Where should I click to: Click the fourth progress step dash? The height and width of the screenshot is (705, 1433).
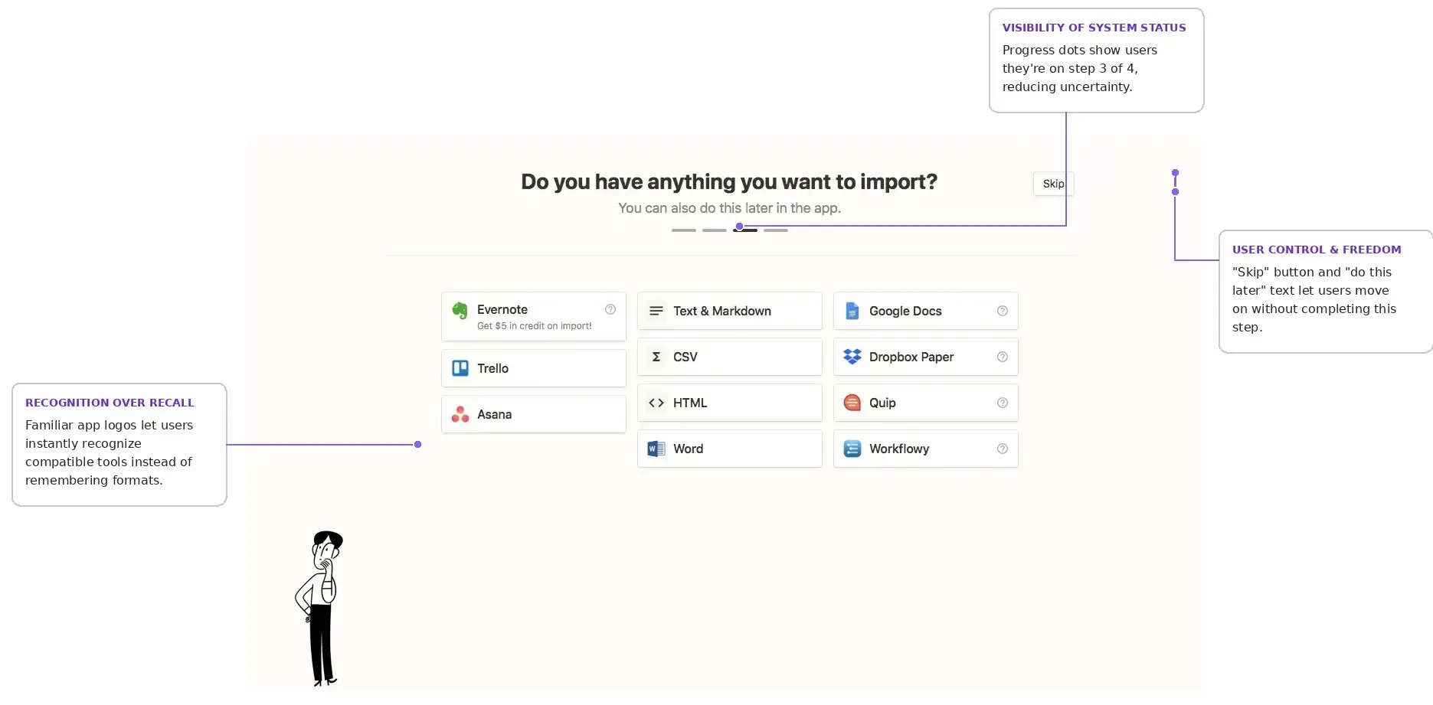tap(775, 230)
